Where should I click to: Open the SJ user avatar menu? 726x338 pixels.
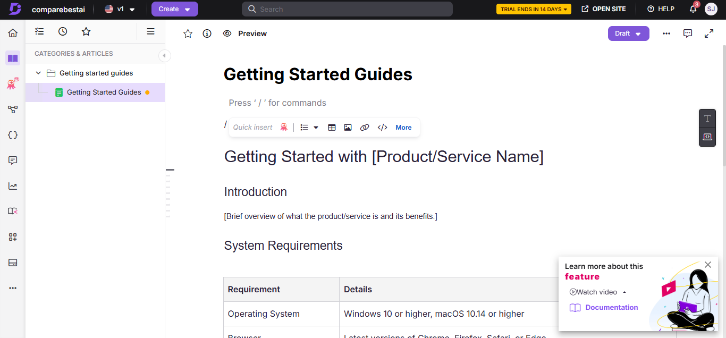[x=711, y=9]
